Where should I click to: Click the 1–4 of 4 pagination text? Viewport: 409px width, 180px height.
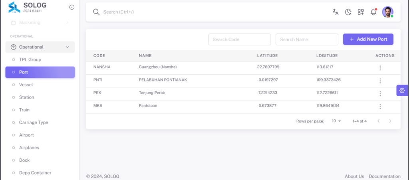coord(360,121)
